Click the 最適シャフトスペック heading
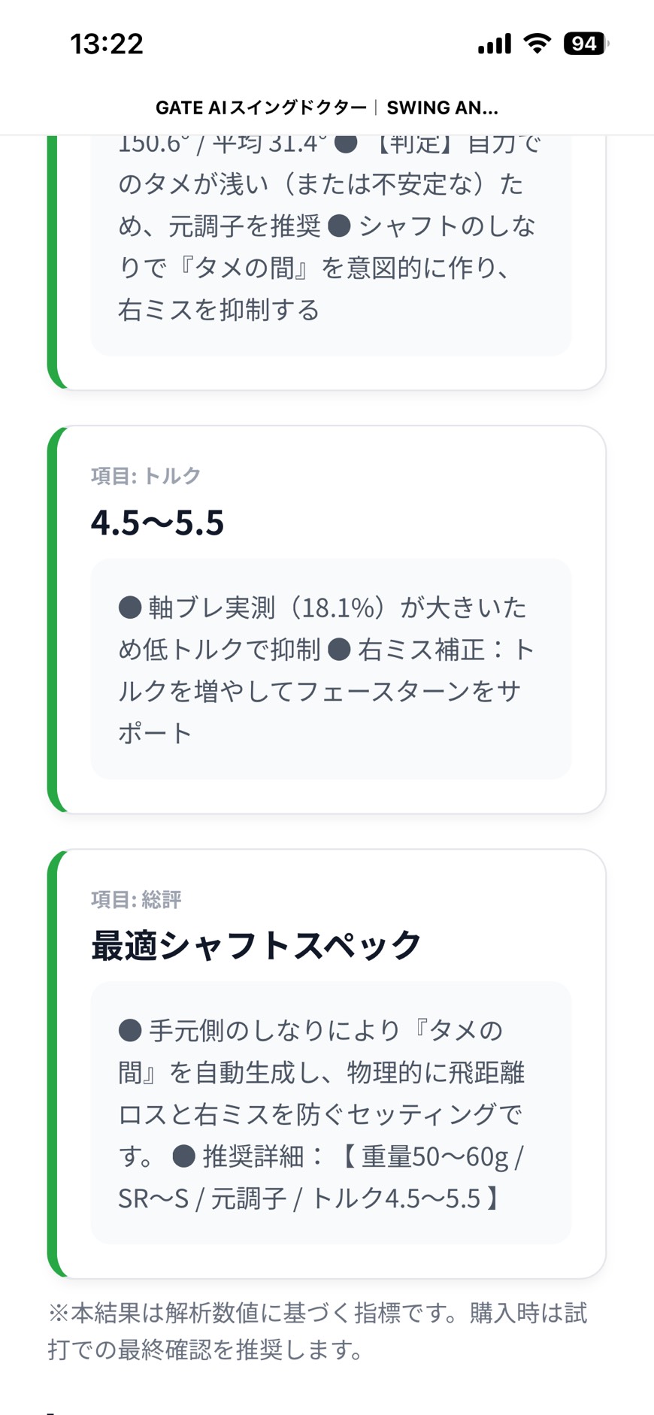 point(256,945)
